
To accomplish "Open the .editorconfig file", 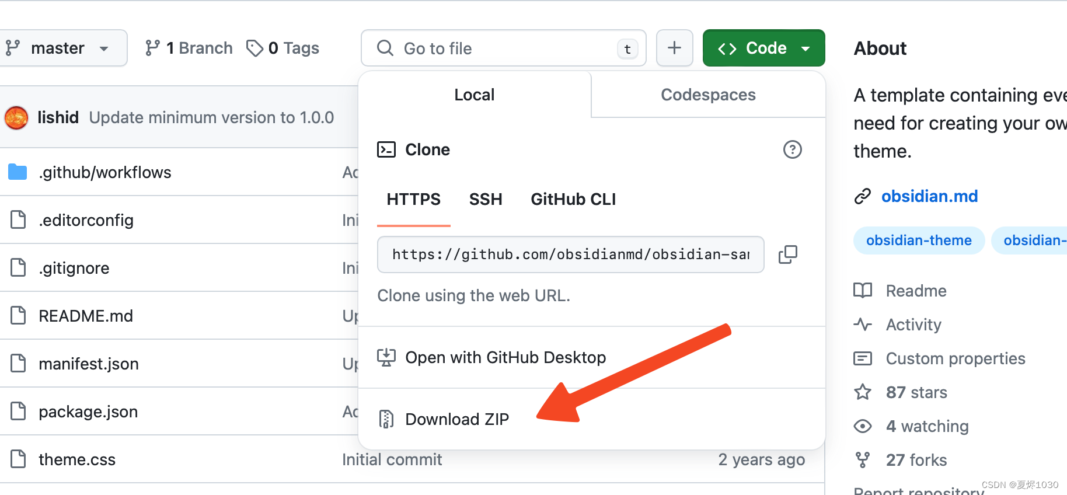I will click(86, 220).
